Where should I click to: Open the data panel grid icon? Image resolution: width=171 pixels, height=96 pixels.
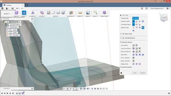[x=2, y=8]
